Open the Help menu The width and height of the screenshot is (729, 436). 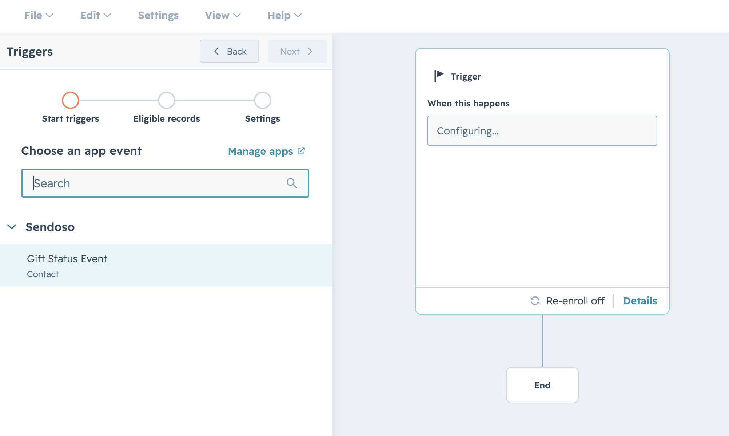(284, 15)
